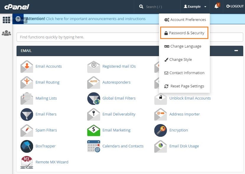Open Mailing Lists
The height and width of the screenshot is (174, 245).
[x=46, y=98]
